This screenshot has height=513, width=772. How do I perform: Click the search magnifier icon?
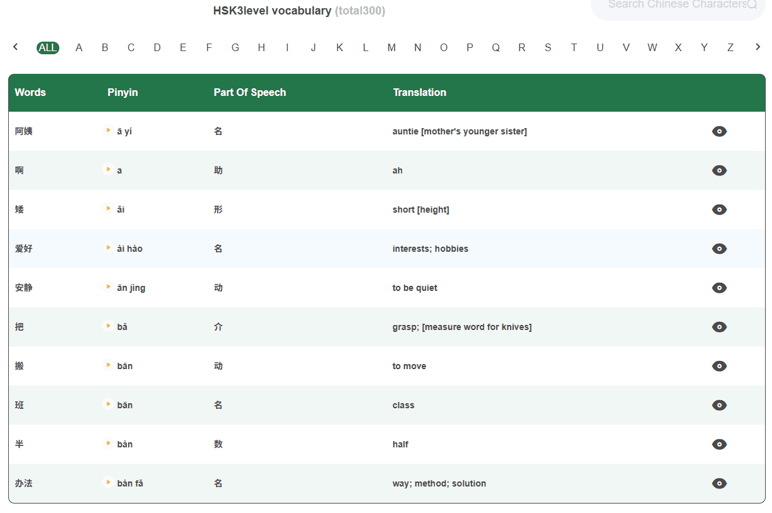pyautogui.click(x=752, y=4)
